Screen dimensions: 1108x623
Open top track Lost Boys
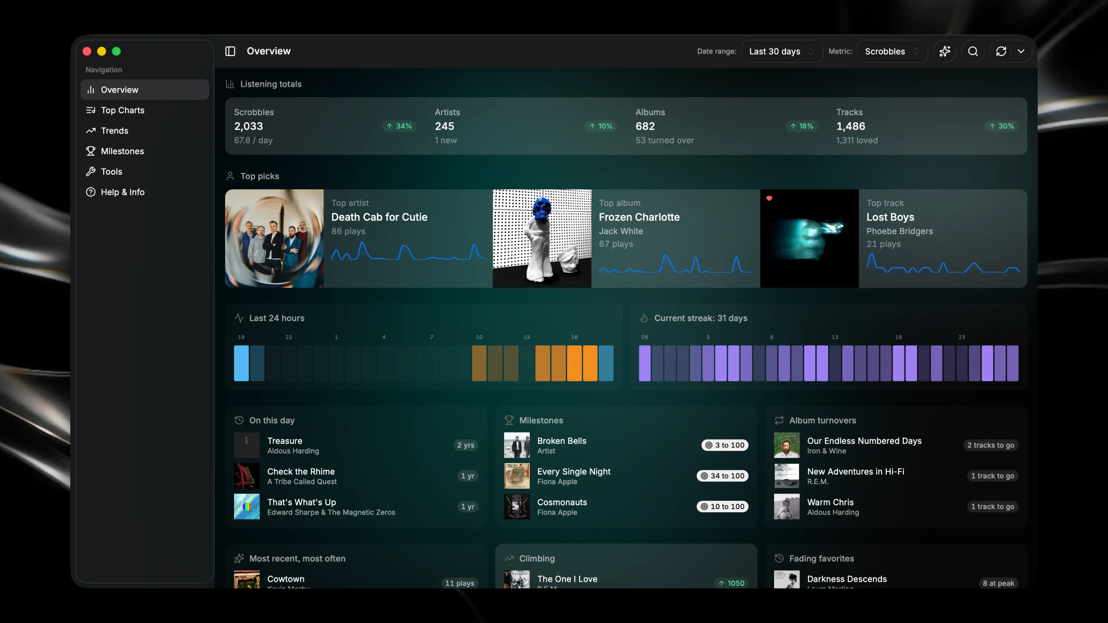click(x=890, y=217)
